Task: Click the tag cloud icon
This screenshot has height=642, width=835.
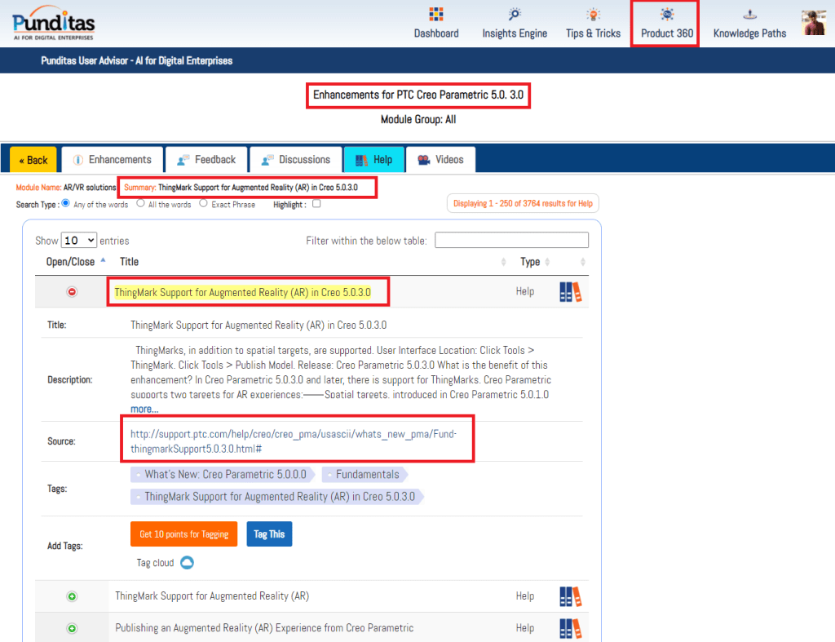Action: pyautogui.click(x=187, y=563)
